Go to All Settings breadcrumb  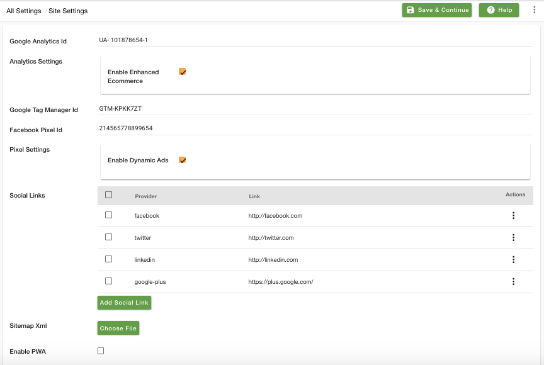tap(23, 11)
